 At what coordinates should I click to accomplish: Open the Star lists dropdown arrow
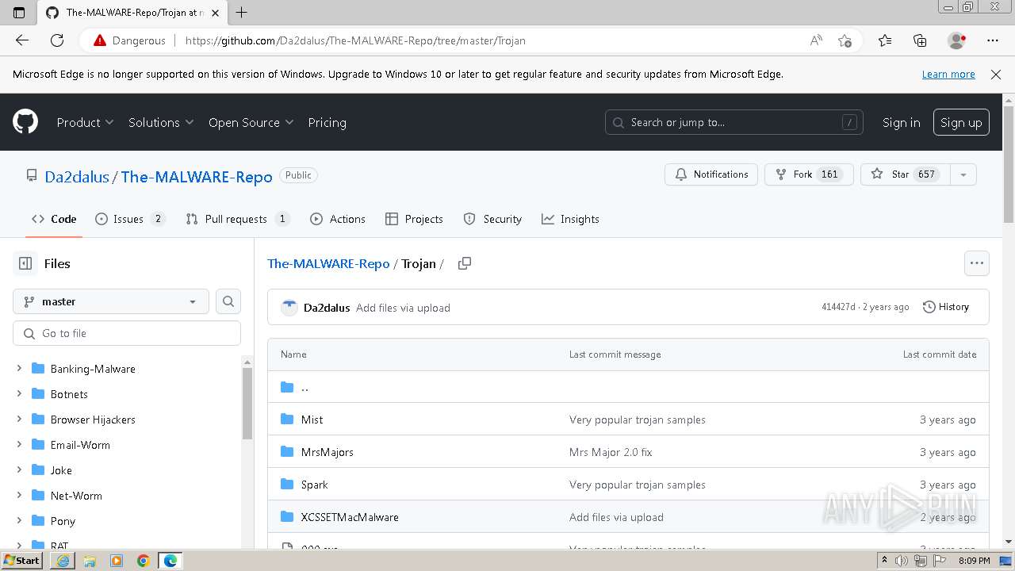coord(963,174)
